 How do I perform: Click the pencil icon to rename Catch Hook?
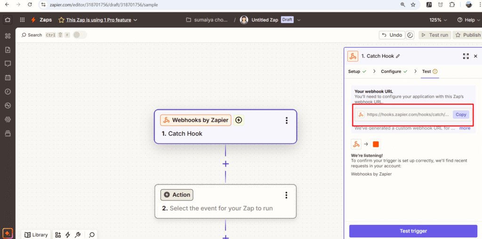click(x=398, y=56)
